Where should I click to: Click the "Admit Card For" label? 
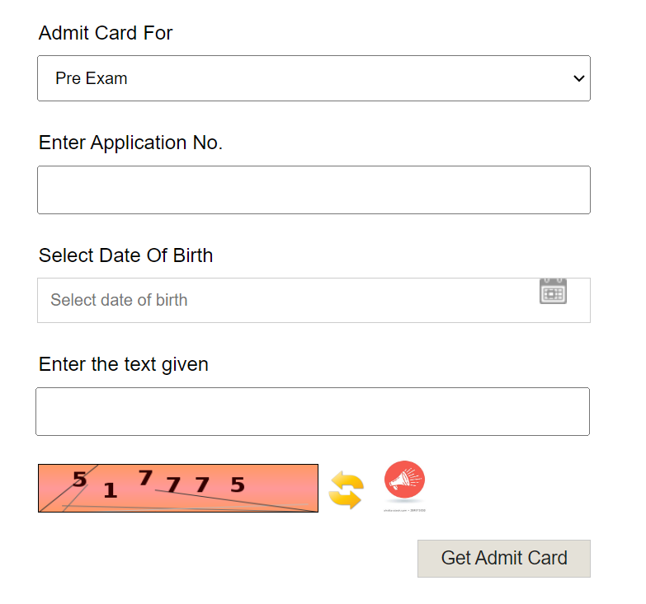click(106, 33)
